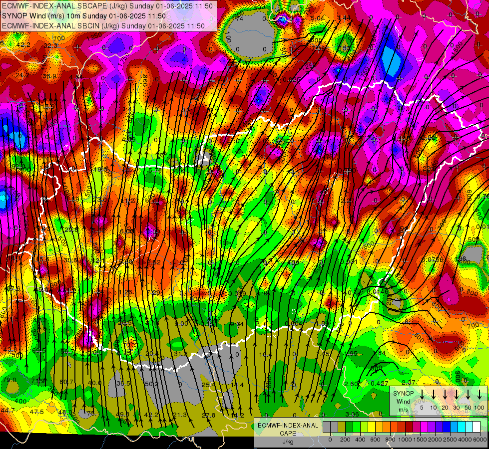The height and width of the screenshot is (449, 489).
Task: Click the station value 21.3
Action: [180, 415]
